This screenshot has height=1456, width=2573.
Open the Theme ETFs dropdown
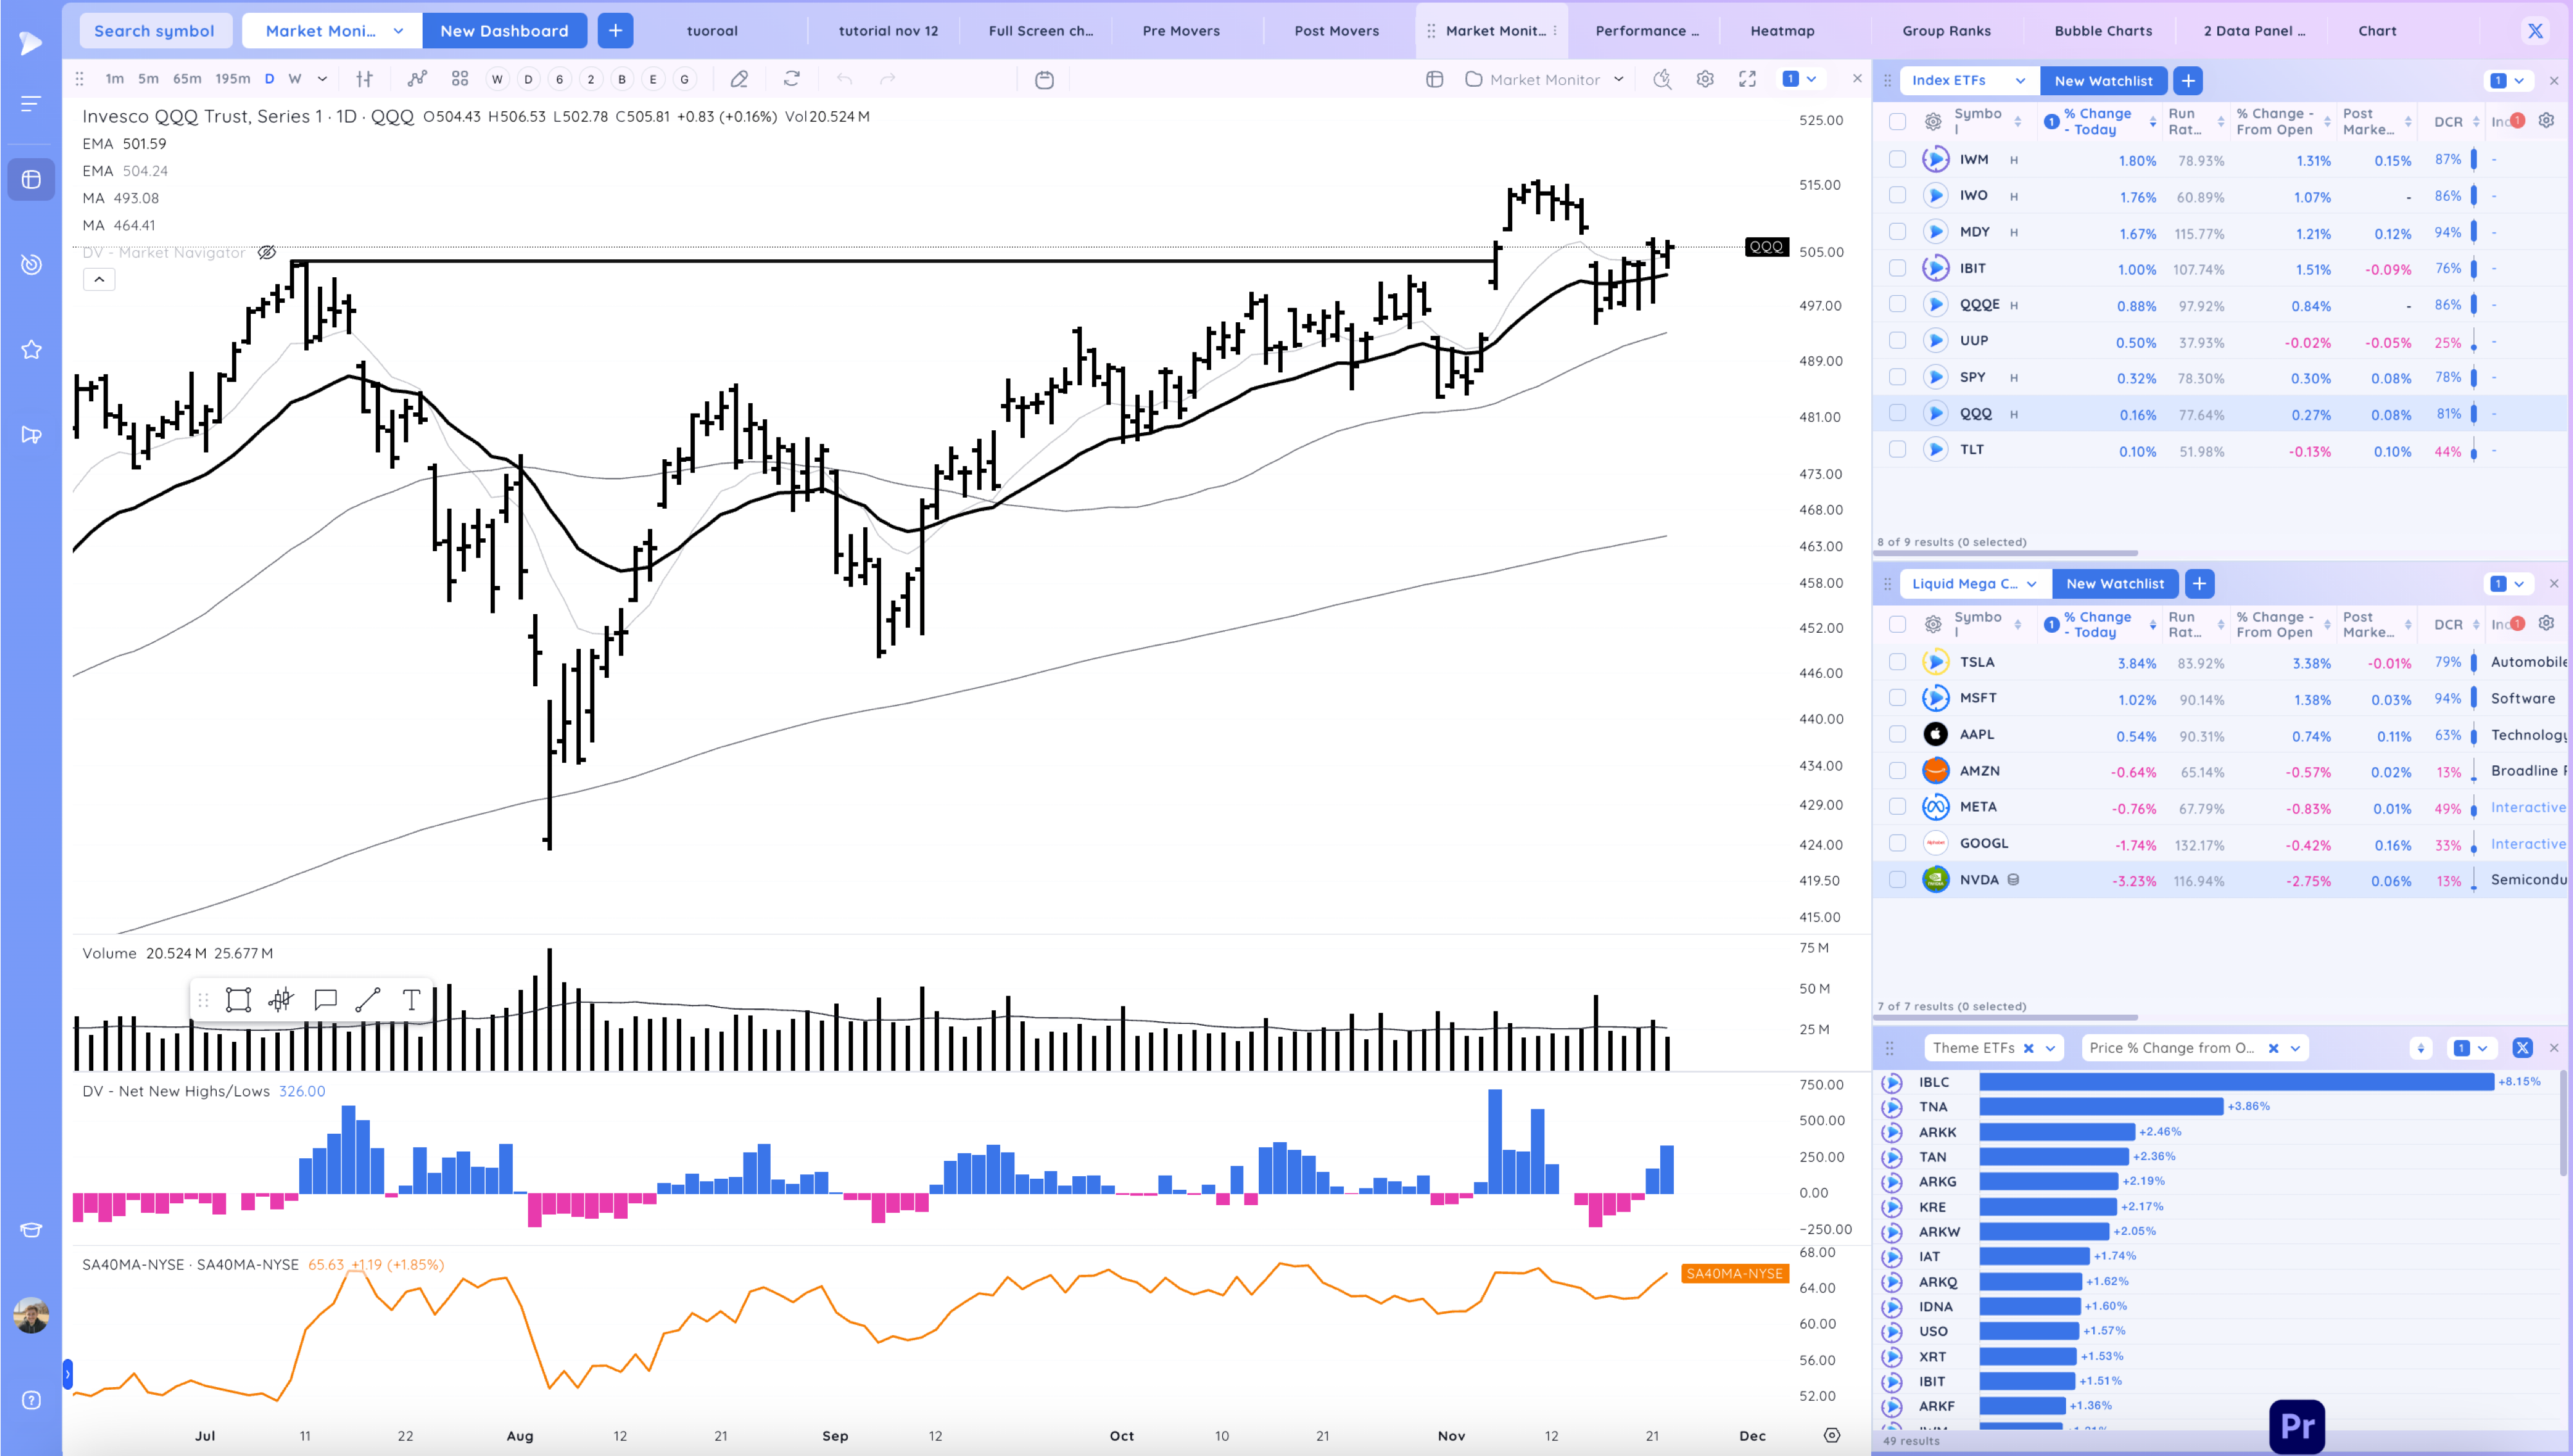pos(2050,1048)
